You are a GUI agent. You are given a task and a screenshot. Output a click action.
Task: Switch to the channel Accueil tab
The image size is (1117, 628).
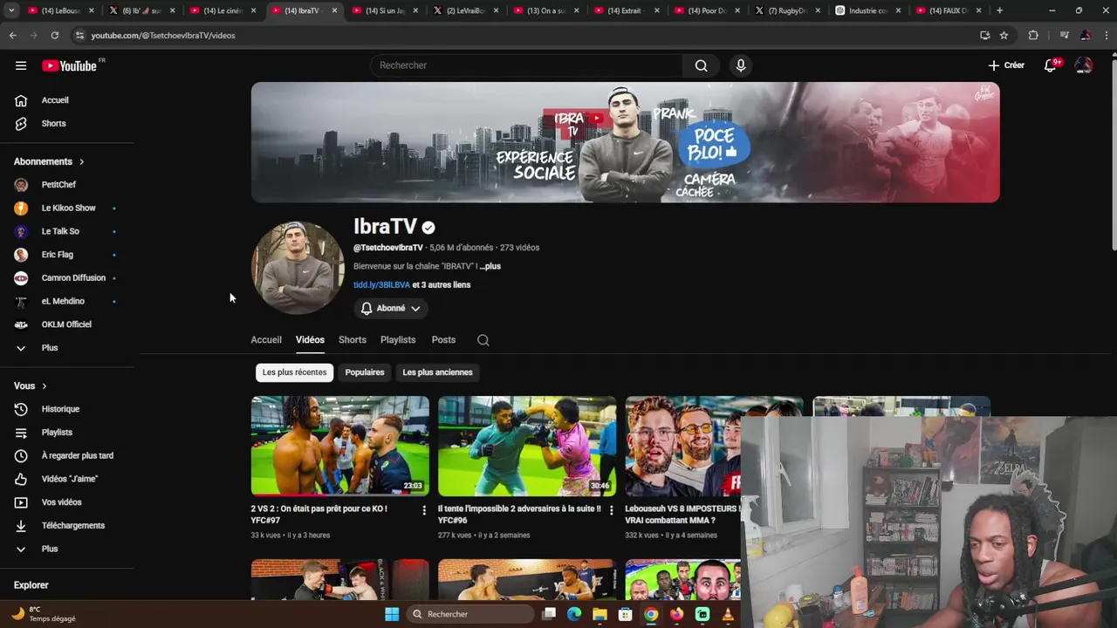coord(266,339)
